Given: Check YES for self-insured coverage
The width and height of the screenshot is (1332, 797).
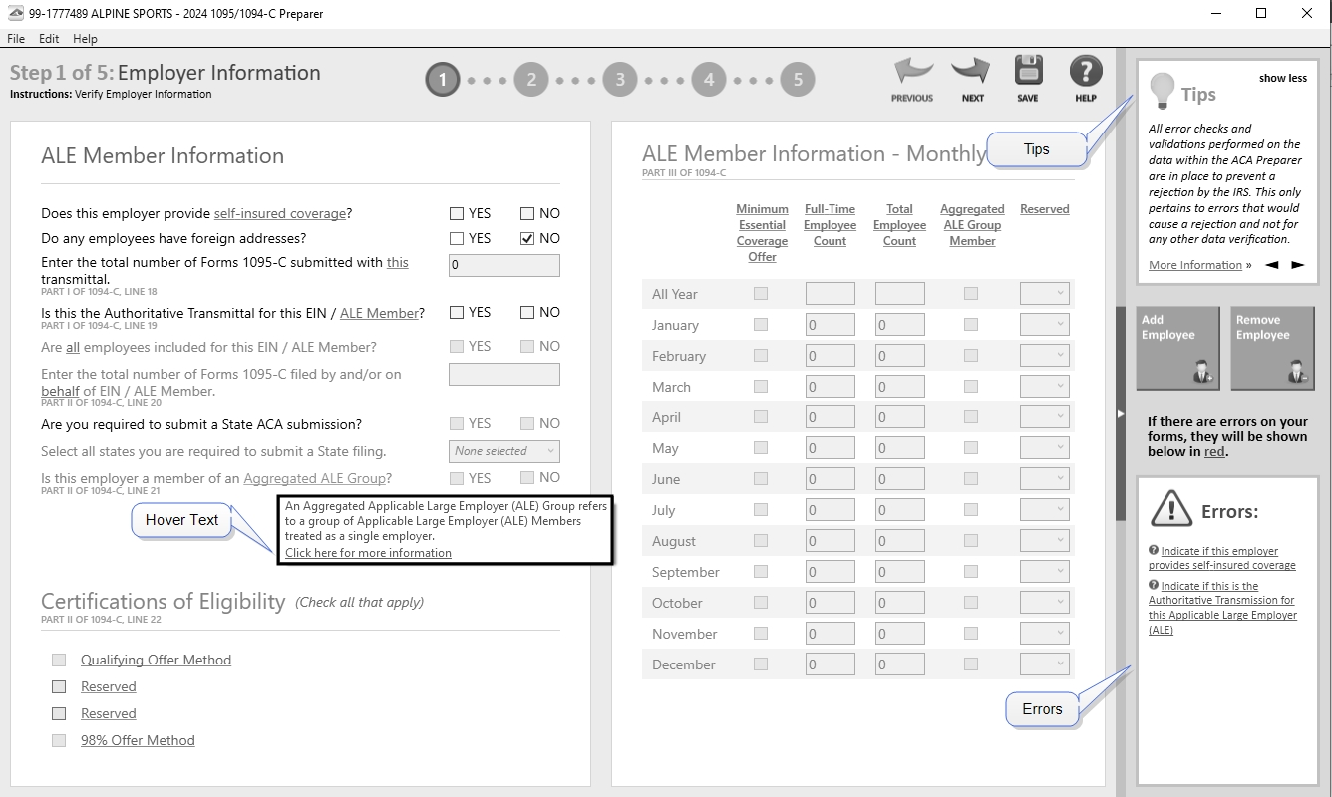Looking at the screenshot, I should pos(457,213).
